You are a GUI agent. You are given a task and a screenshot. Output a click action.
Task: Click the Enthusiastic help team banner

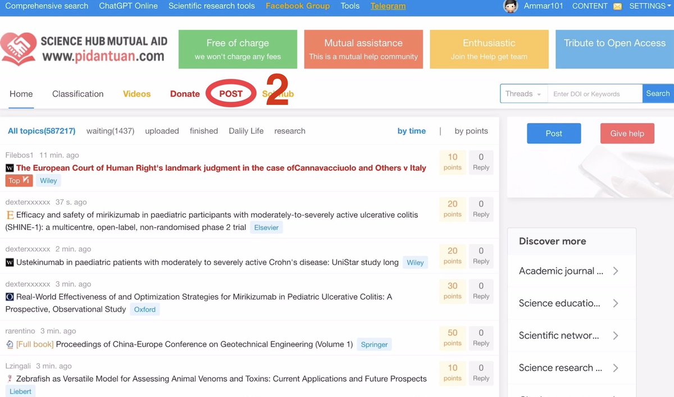(x=489, y=49)
